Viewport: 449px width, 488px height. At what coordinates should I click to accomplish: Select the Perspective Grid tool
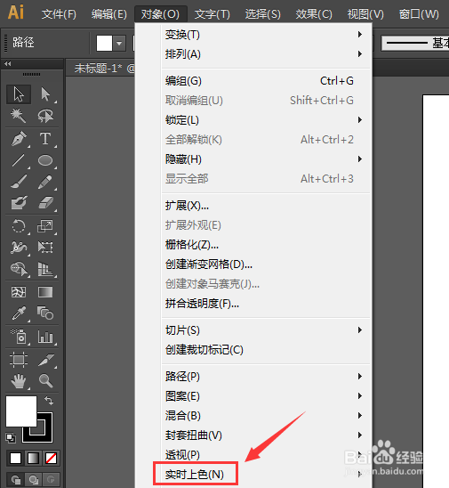coord(45,269)
